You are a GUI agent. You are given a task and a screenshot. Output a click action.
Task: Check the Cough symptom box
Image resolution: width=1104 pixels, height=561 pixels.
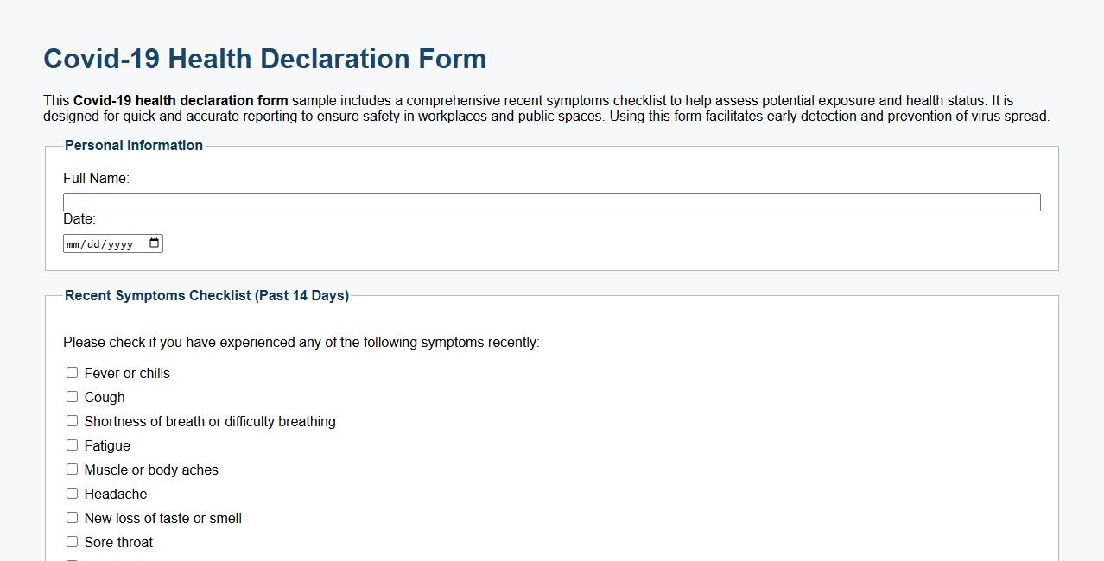pyautogui.click(x=72, y=396)
